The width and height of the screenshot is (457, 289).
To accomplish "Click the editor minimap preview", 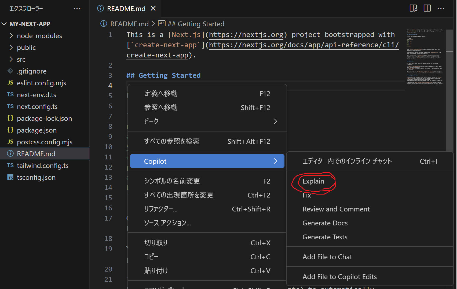I will tap(425, 57).
